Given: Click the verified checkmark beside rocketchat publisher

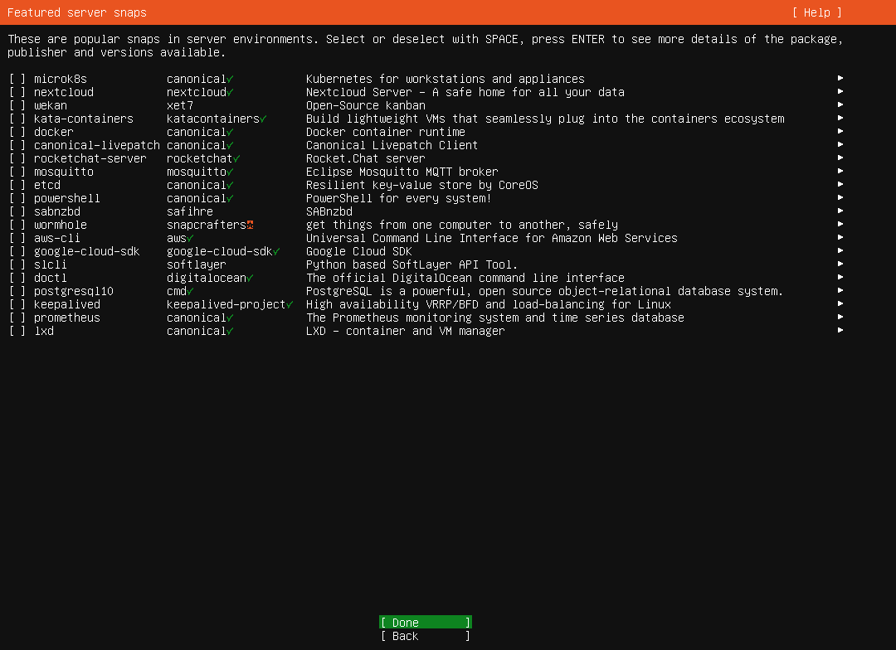Looking at the screenshot, I should (x=236, y=159).
